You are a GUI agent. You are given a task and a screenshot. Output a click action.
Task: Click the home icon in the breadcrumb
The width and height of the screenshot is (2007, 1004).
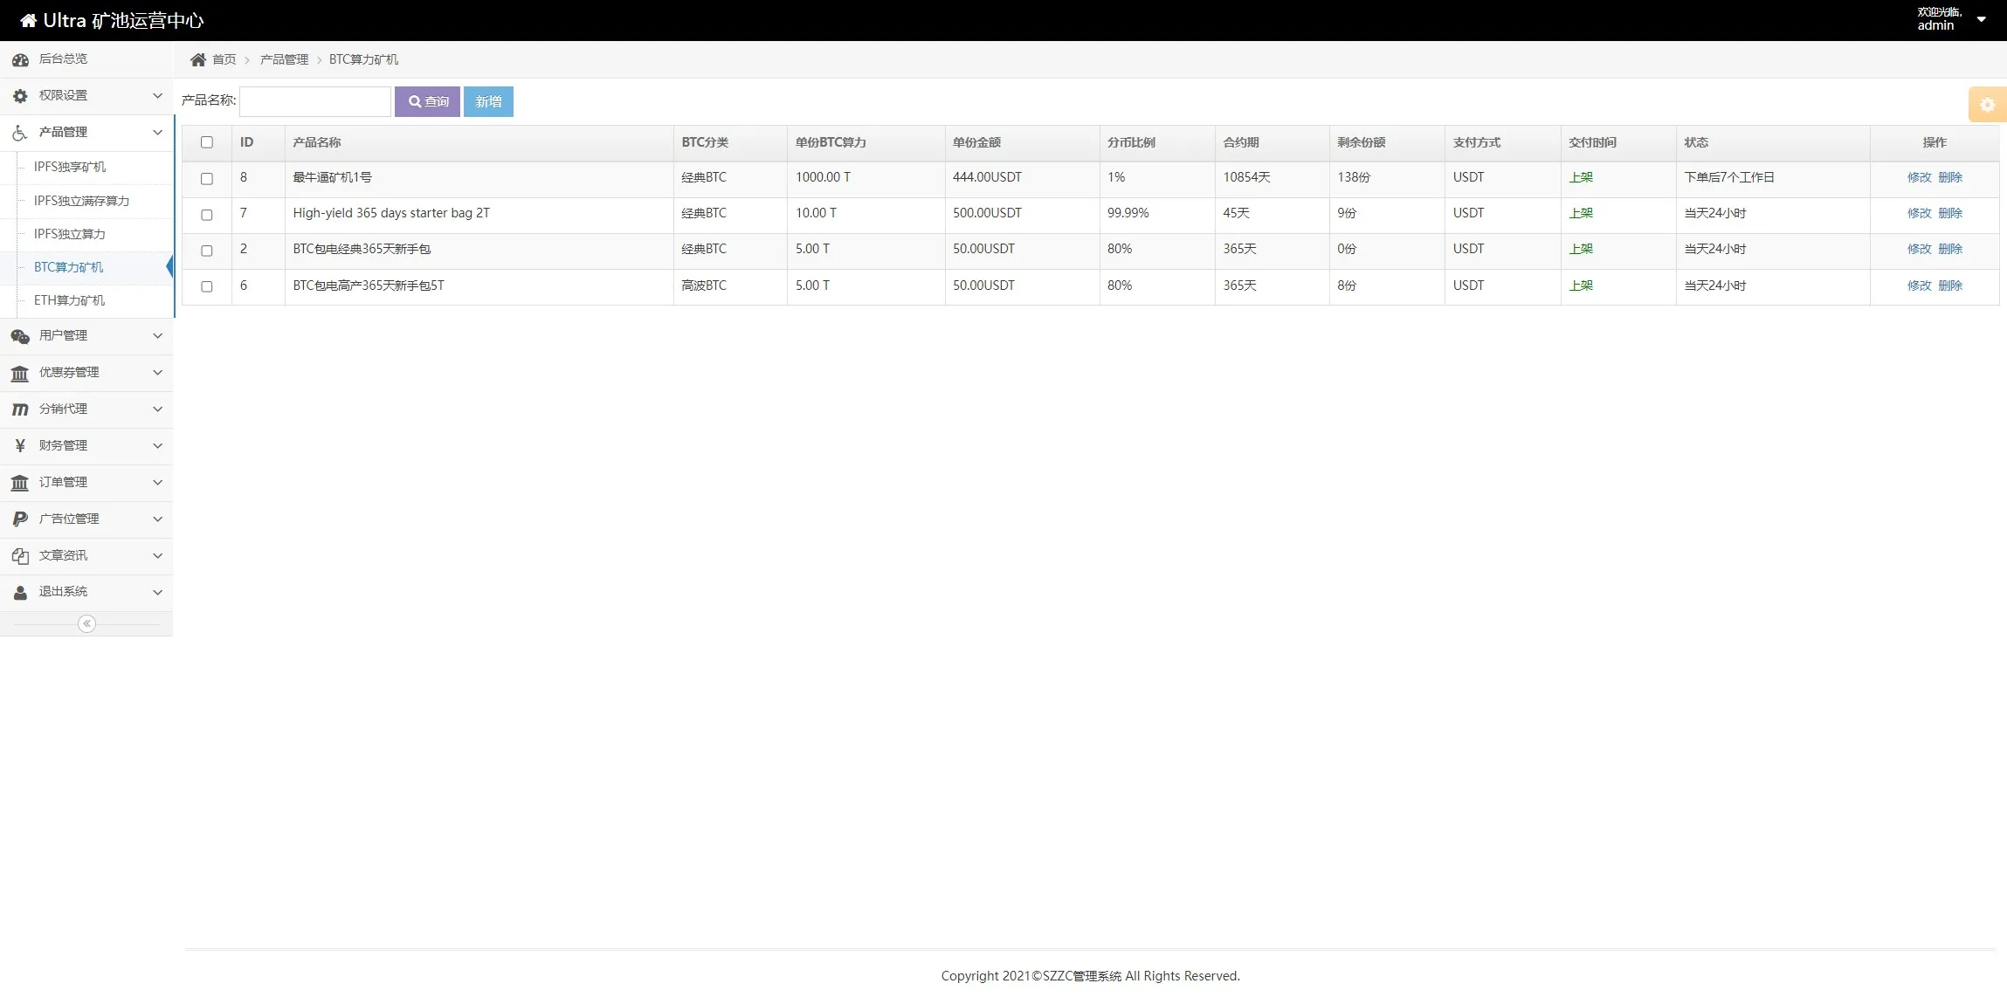click(x=198, y=59)
